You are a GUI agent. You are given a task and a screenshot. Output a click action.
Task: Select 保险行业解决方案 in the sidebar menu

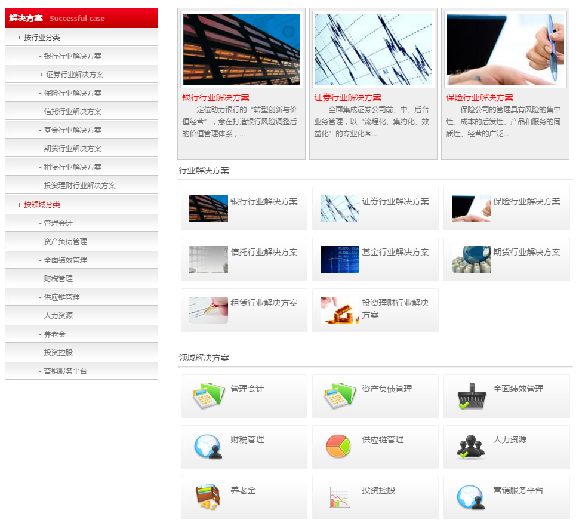[81, 93]
